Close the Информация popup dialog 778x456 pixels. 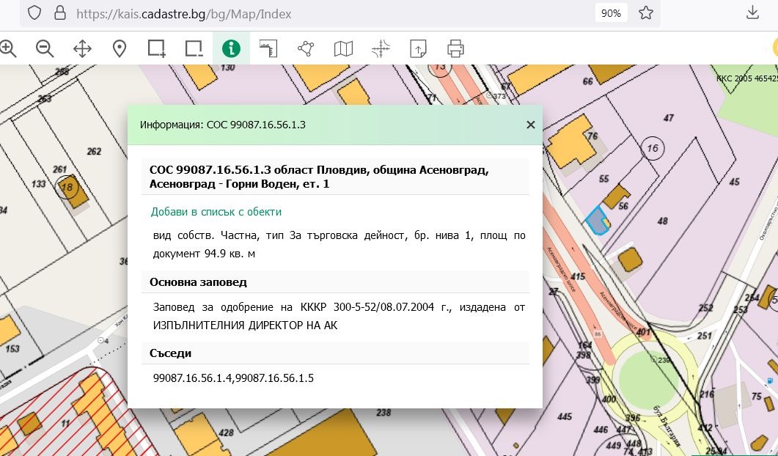pos(530,125)
